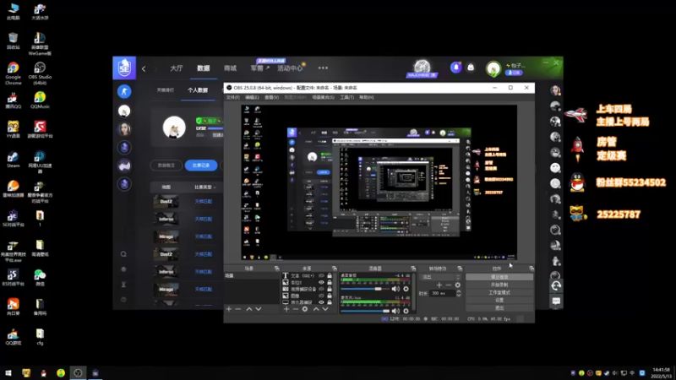Open the three-dots more menu in 5E header

(x=323, y=68)
